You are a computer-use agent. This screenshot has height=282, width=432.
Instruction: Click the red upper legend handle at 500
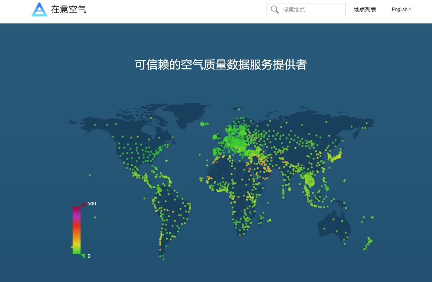(x=83, y=204)
